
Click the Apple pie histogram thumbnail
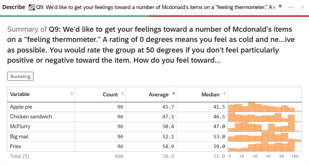pos(264,107)
